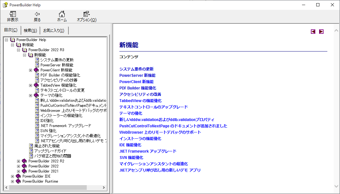Expand the PowerBuilder 2022 R2 tree node
The image size is (340, 194).
click(18, 161)
